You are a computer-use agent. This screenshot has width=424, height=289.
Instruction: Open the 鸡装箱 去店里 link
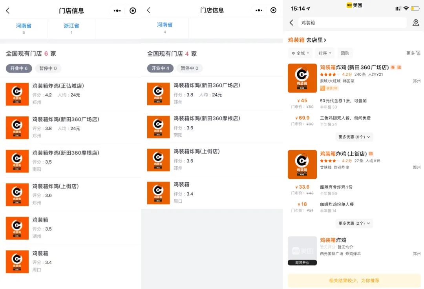(307, 40)
